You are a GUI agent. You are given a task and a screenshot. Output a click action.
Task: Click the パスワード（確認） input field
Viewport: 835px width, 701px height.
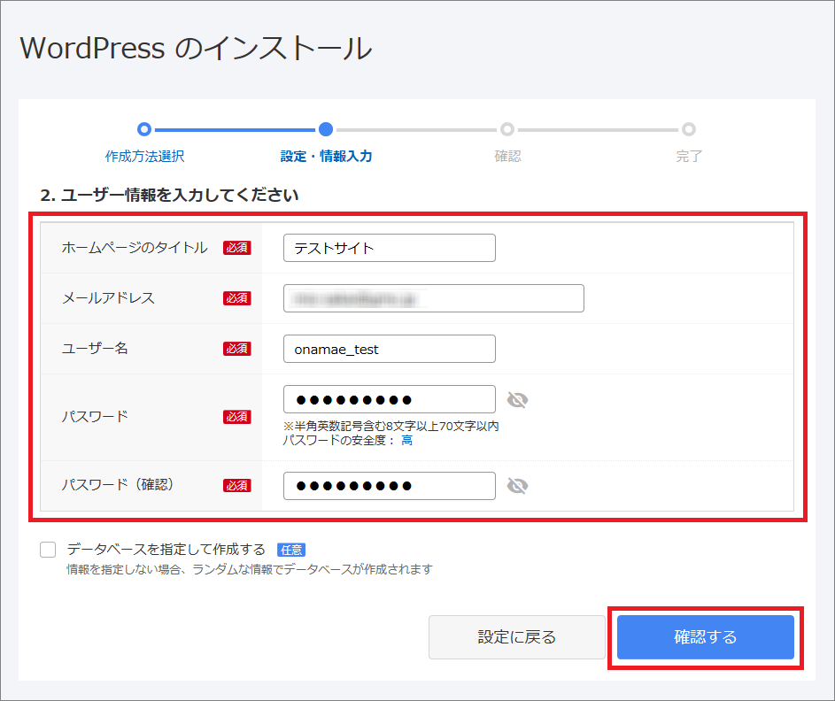[390, 486]
